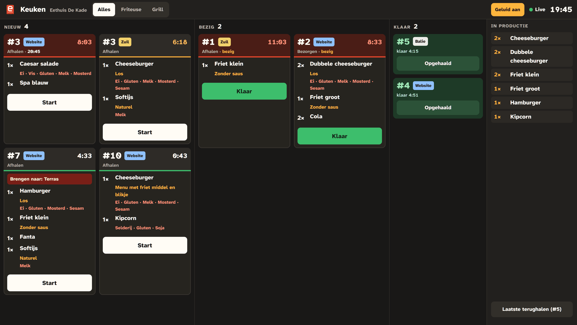577x325 pixels.
Task: Click Hamburger row in In Productie
Action: coord(532,103)
